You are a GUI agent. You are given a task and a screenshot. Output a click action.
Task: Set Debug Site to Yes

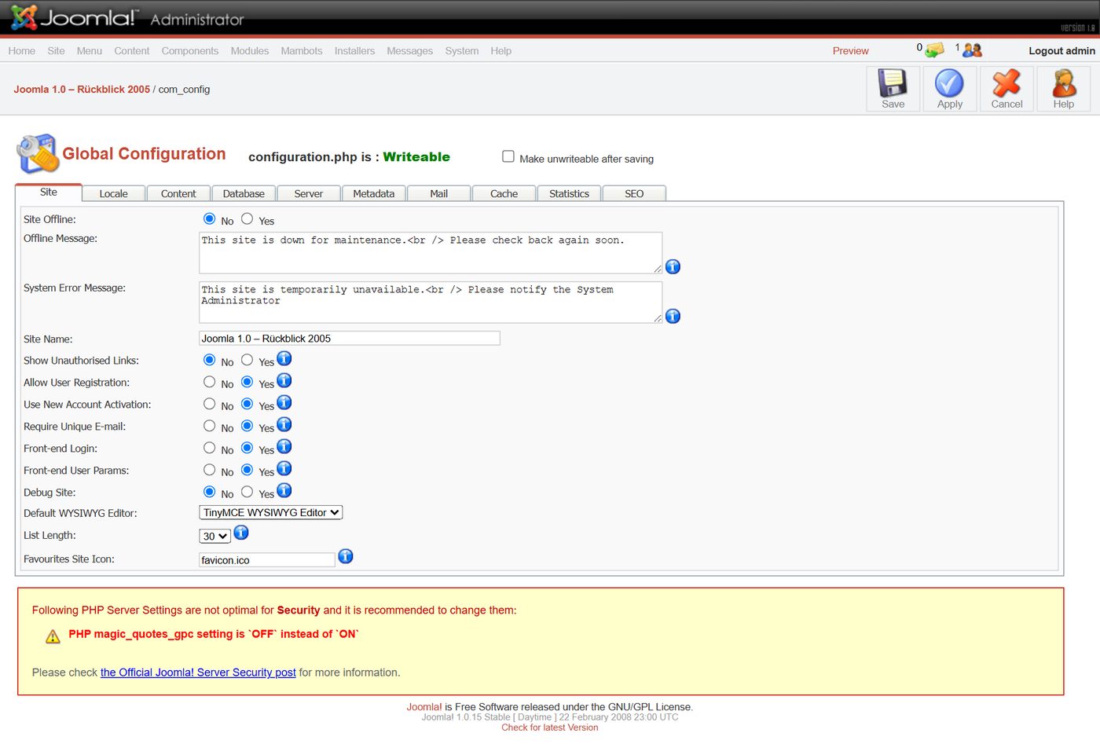(x=247, y=492)
